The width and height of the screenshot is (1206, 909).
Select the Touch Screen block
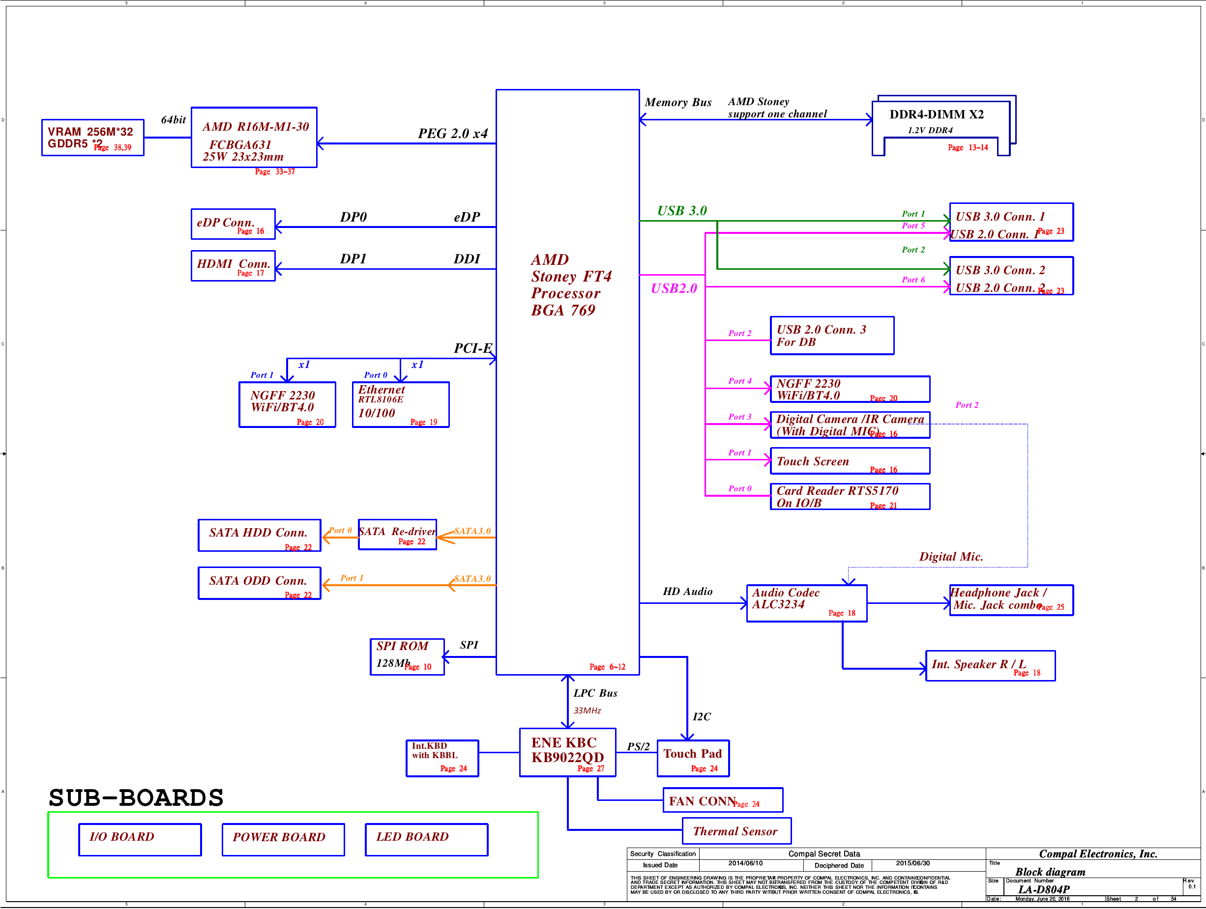click(850, 461)
